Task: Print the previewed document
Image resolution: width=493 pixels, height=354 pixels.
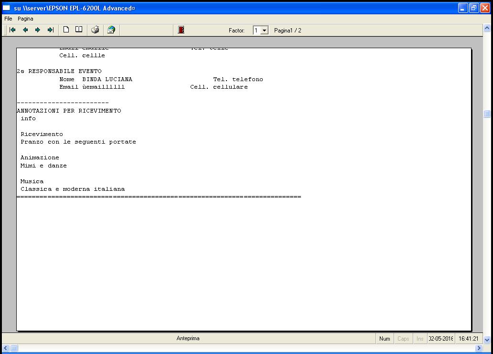Action: (x=95, y=30)
